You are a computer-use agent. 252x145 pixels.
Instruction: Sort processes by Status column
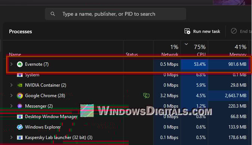coord(132,55)
